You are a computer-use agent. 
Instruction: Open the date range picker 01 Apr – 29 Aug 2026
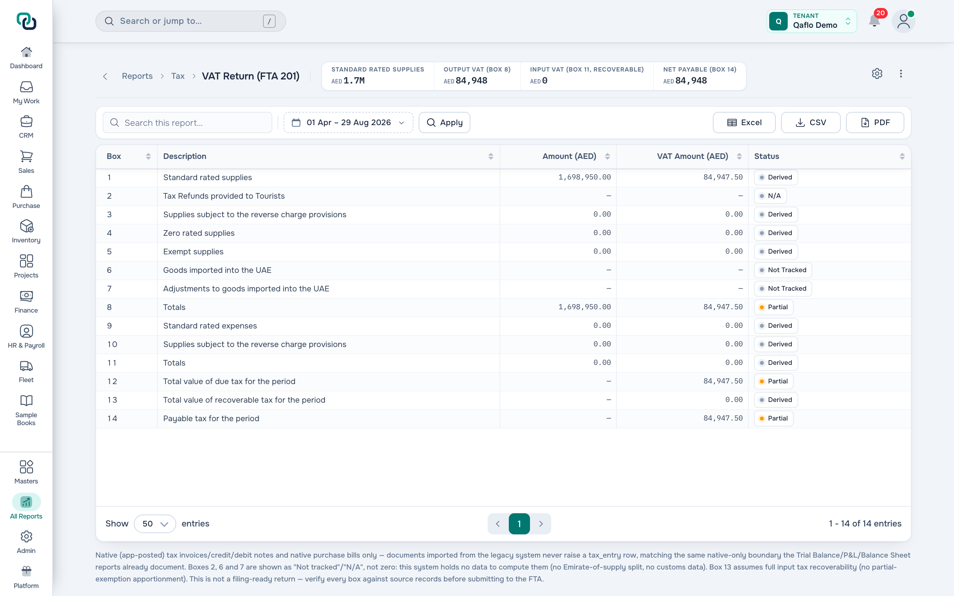pyautogui.click(x=348, y=123)
